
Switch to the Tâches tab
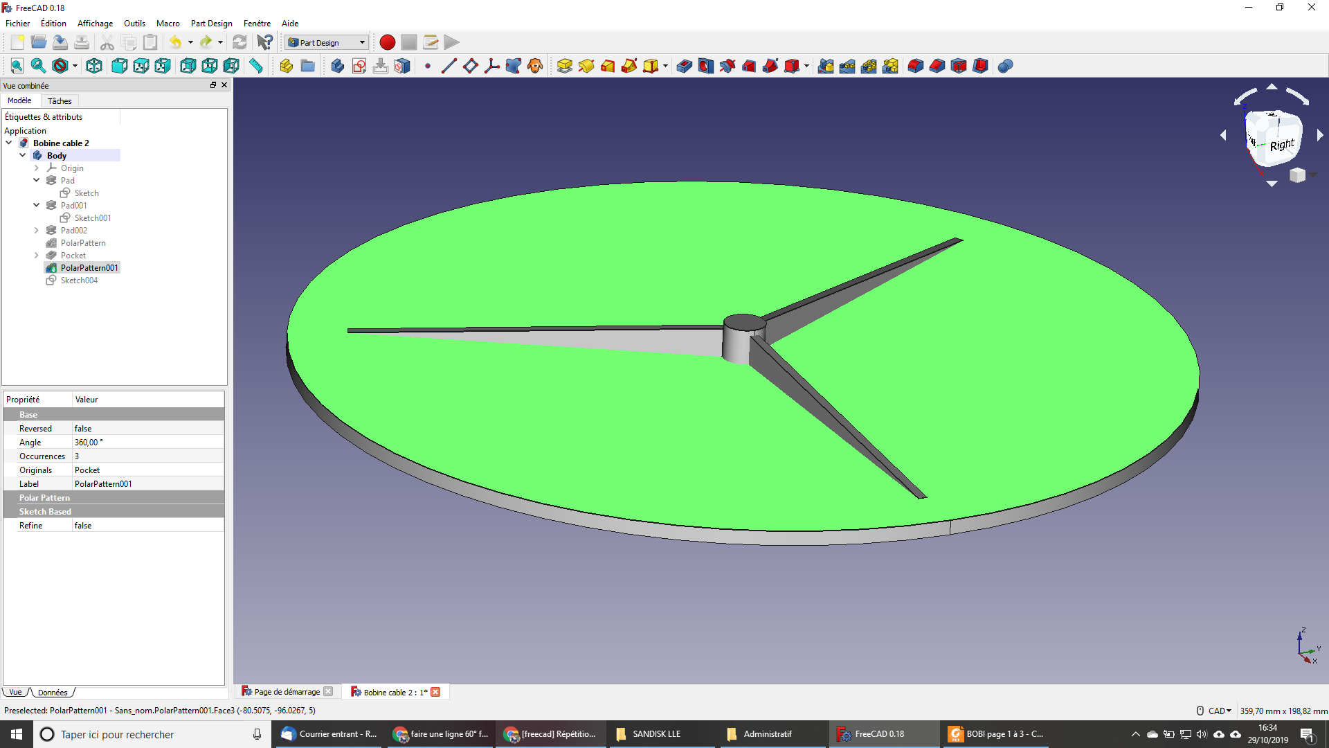click(60, 100)
